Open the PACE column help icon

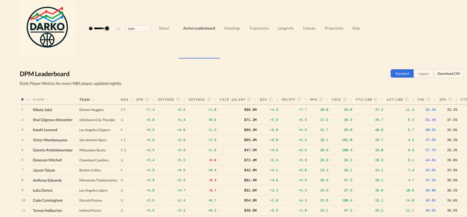click(345, 99)
